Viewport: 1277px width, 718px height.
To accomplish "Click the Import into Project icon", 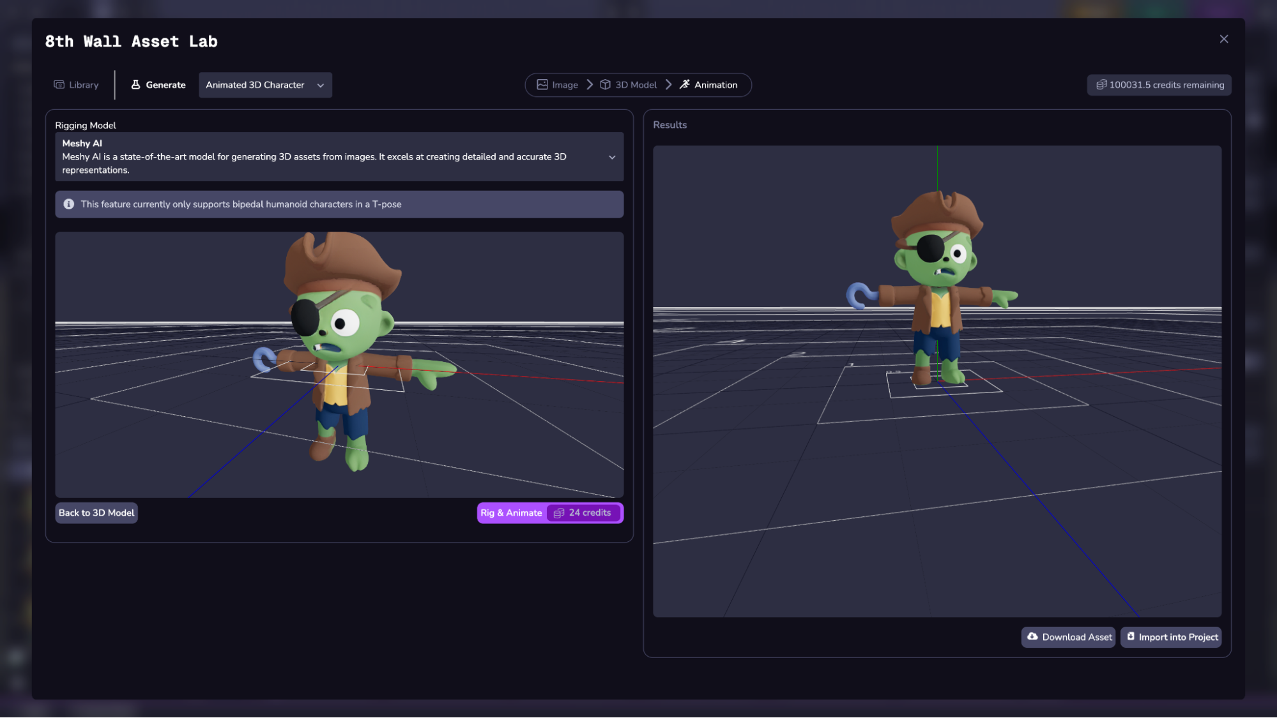I will coord(1131,637).
